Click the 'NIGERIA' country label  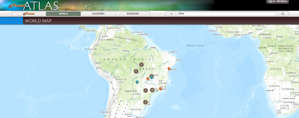tap(258, 26)
